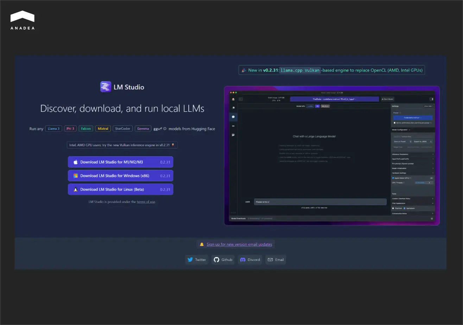Download LM Studio for Windows (x86)
Image resolution: width=463 pixels, height=325 pixels.
point(120,176)
